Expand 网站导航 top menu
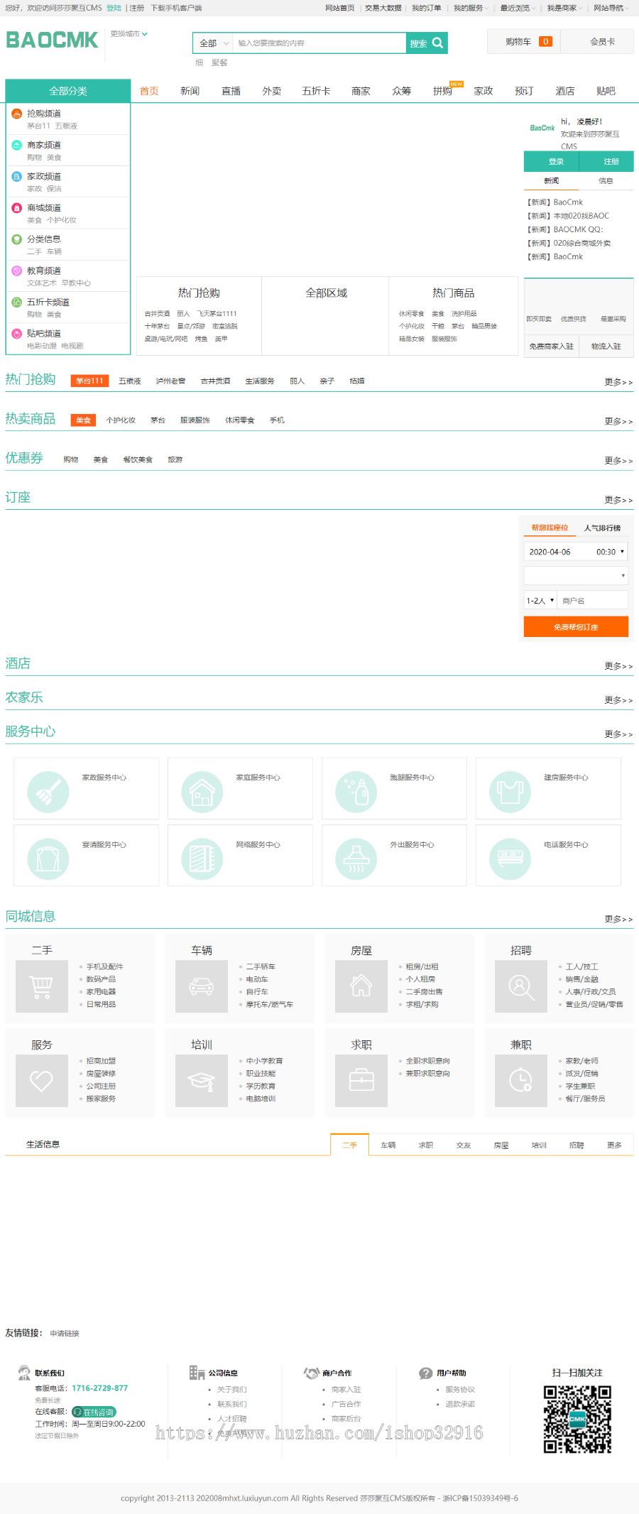 point(611,8)
